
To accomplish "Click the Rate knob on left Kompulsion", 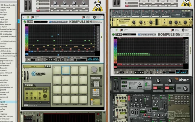I will (x=29, y=60).
